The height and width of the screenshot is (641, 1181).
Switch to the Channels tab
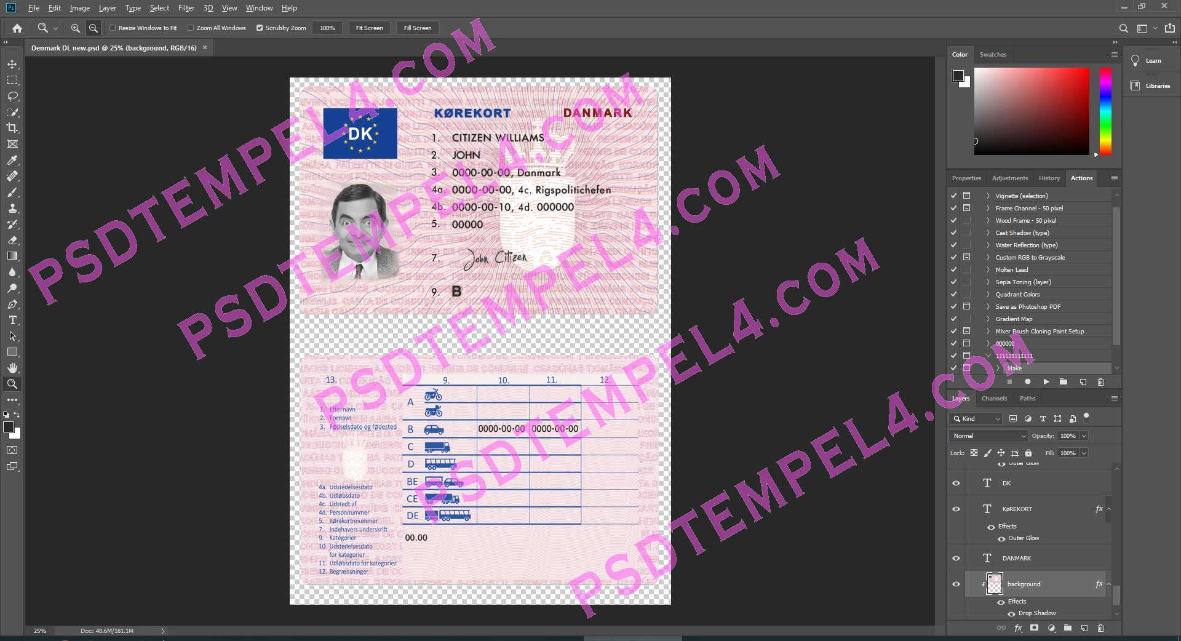click(x=994, y=399)
